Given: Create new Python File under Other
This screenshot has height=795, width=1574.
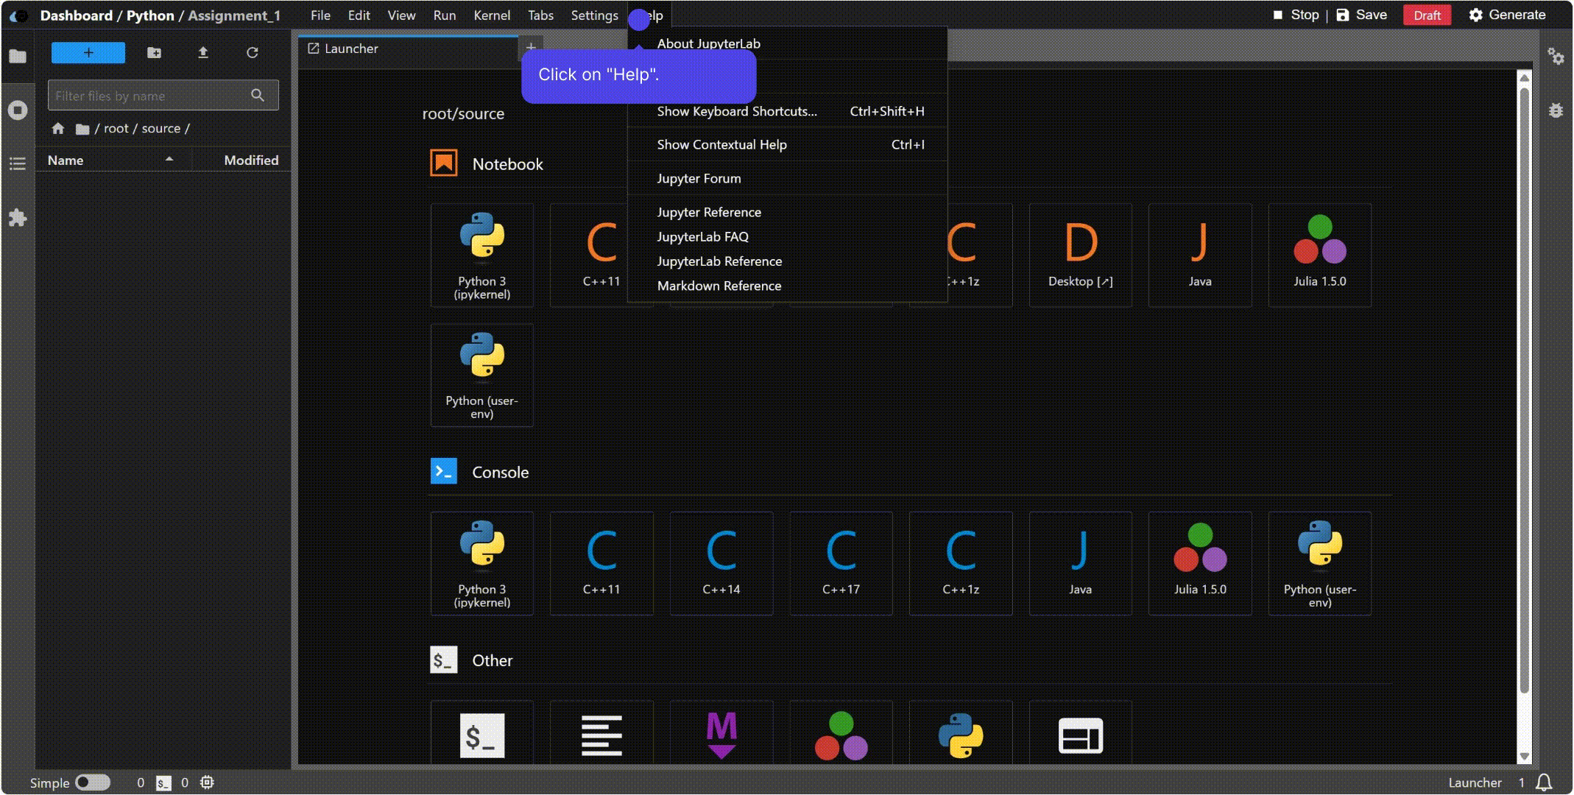Looking at the screenshot, I should [961, 733].
